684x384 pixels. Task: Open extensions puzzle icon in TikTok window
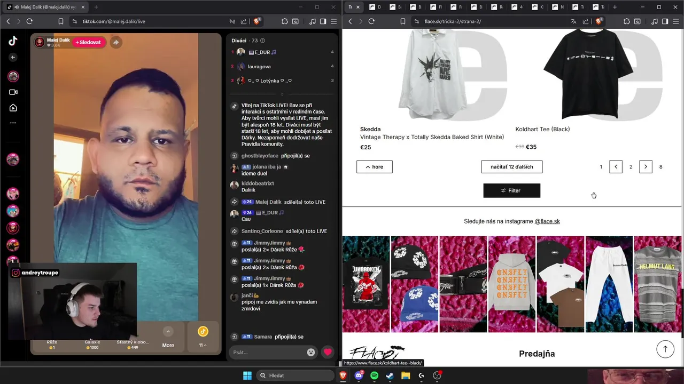pos(285,21)
